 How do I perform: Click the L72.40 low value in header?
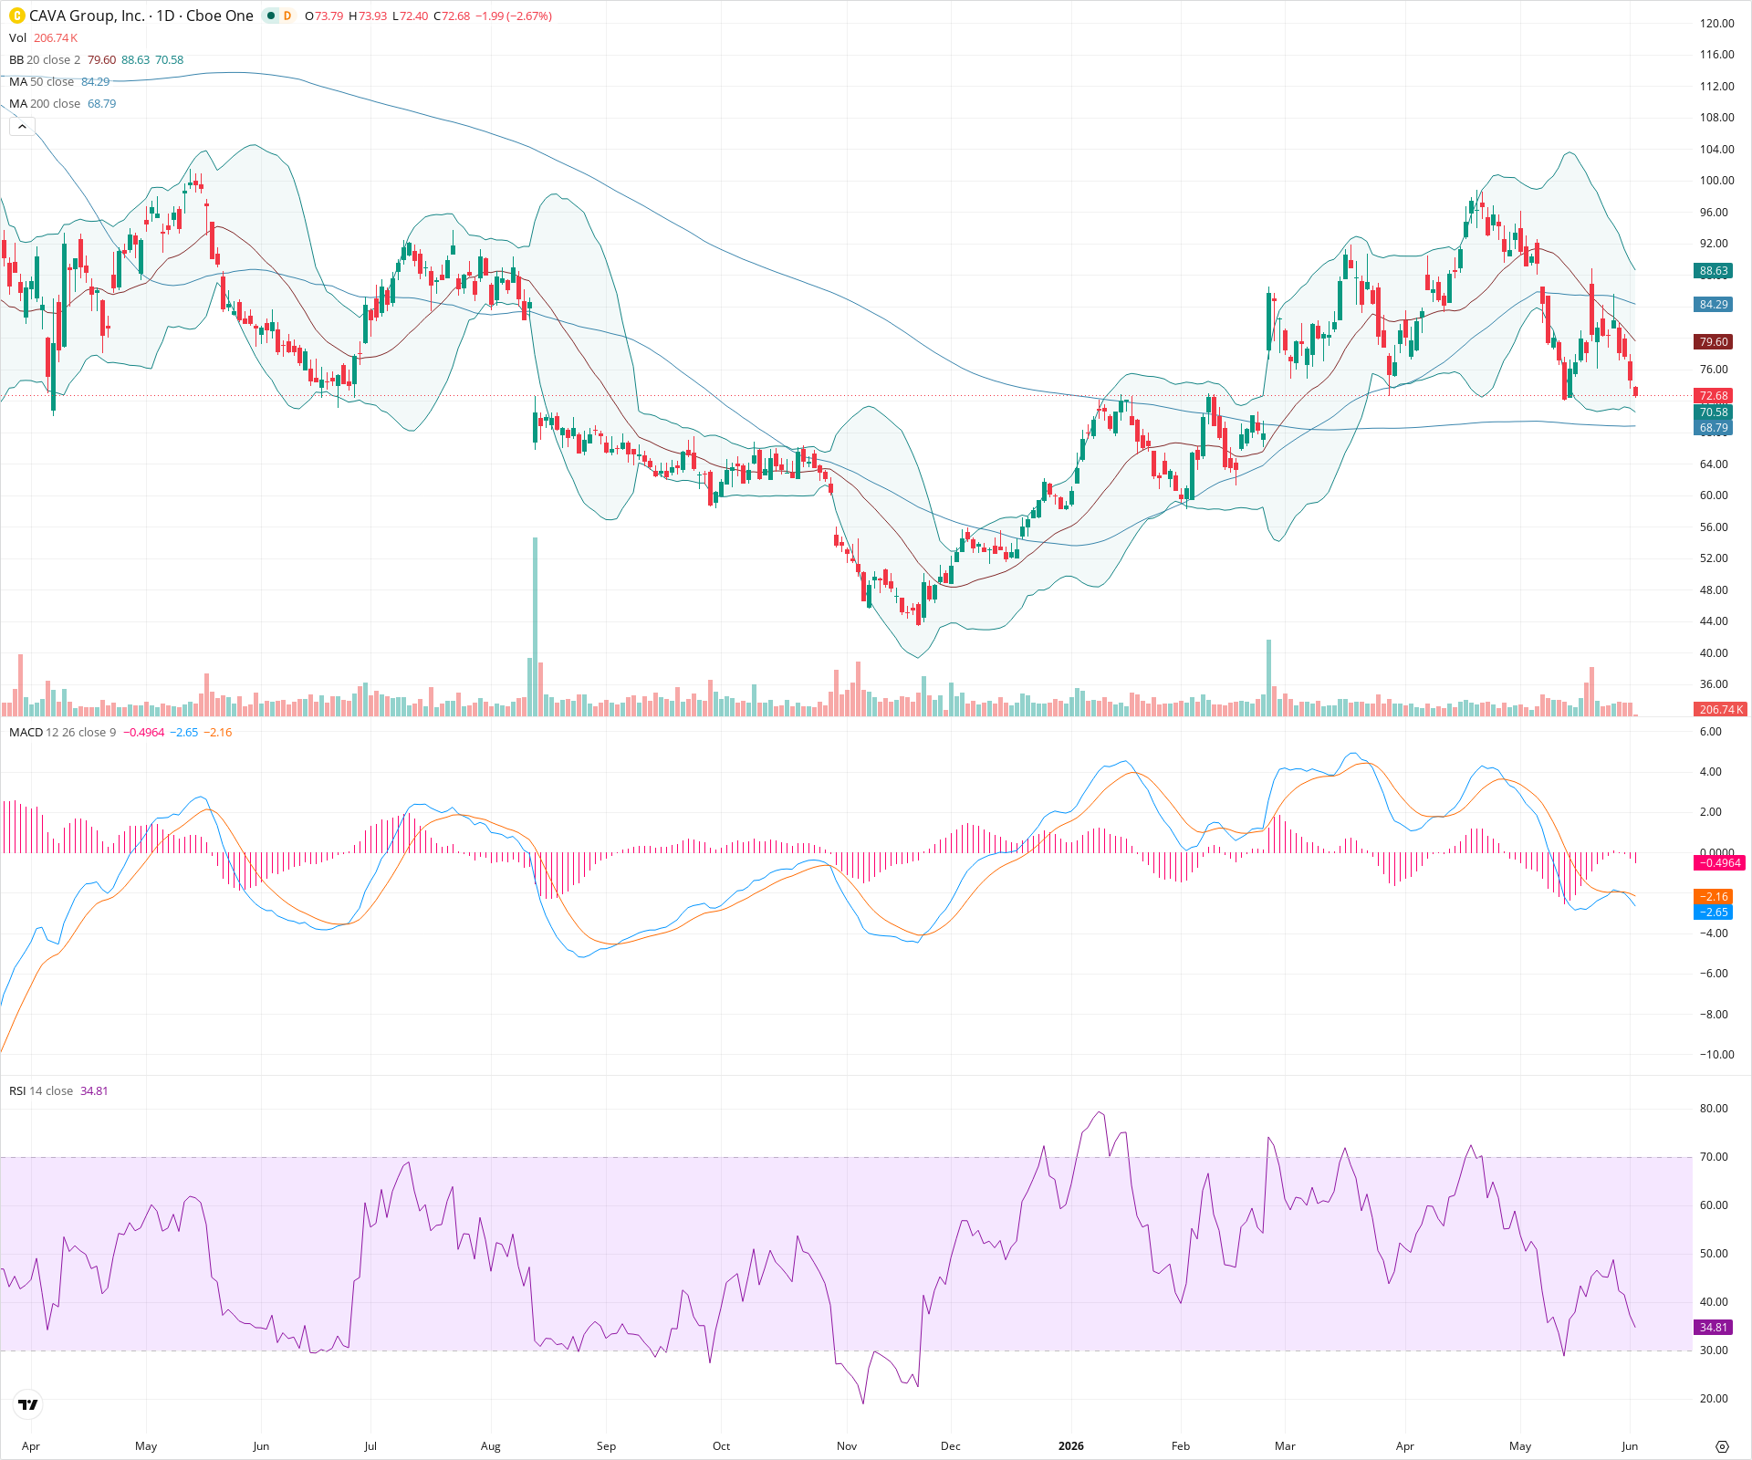tap(411, 16)
